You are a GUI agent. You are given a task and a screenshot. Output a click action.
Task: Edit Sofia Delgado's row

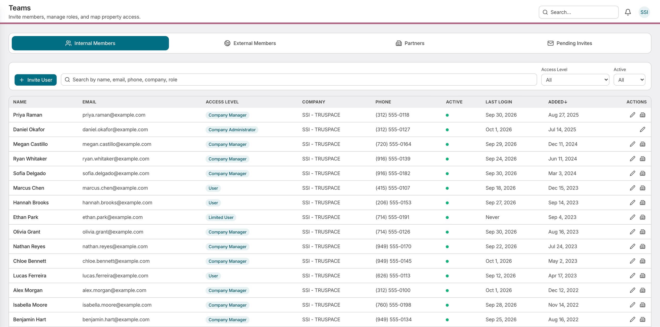click(x=632, y=173)
